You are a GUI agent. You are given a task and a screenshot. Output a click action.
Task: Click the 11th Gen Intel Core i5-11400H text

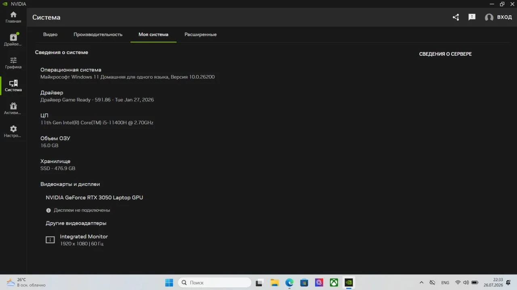click(97, 123)
